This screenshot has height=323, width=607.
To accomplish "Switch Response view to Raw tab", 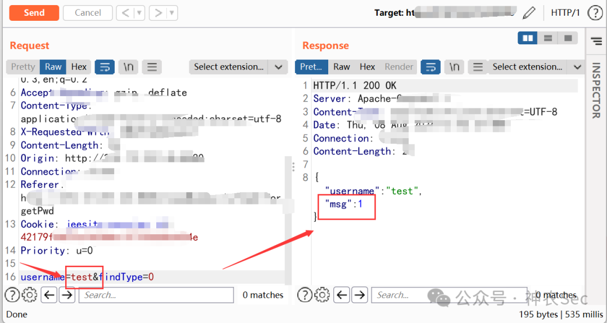I will click(342, 66).
